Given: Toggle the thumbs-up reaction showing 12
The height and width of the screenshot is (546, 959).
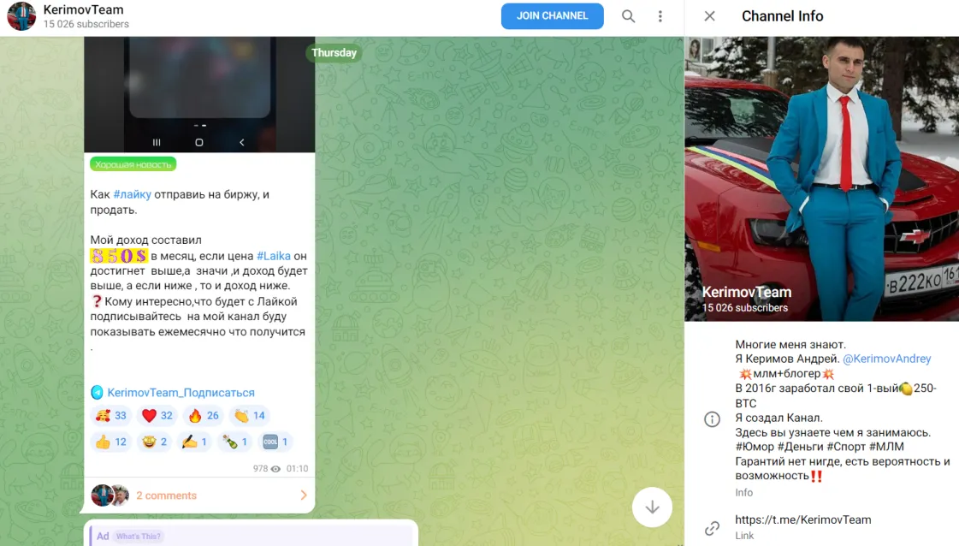Looking at the screenshot, I should click(110, 442).
